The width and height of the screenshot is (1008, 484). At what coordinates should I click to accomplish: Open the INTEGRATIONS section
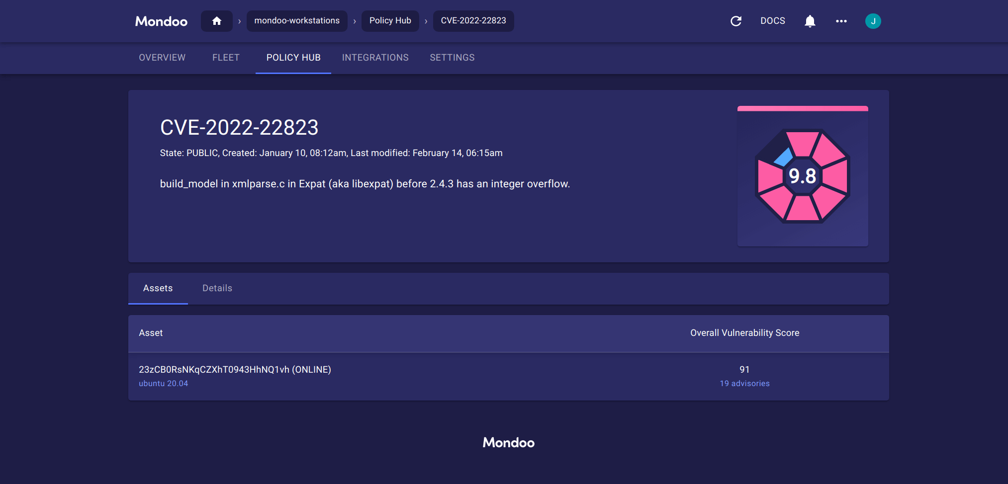(375, 58)
